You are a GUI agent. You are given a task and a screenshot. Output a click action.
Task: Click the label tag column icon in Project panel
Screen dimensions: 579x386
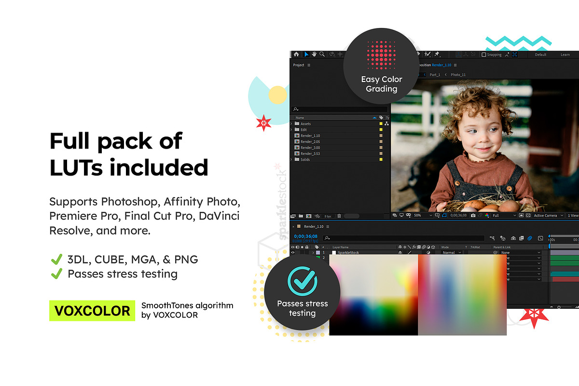(381, 118)
